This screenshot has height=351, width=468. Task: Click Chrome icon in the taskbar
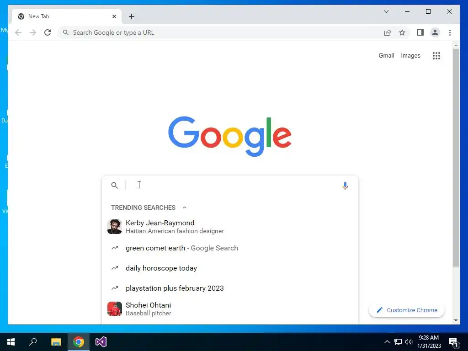pyautogui.click(x=79, y=342)
